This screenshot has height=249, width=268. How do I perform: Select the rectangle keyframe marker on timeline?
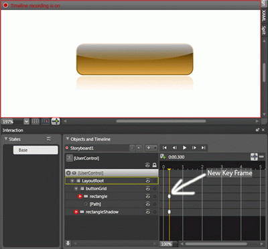[170, 196]
